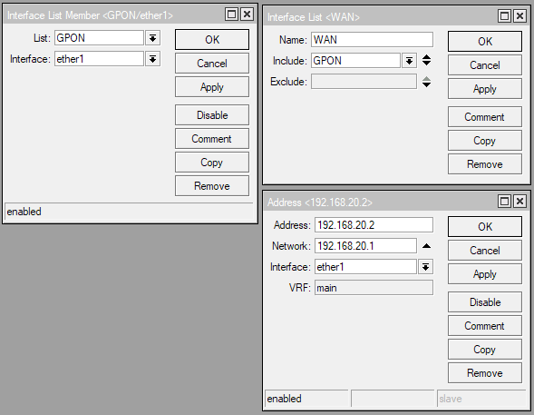Select the Network field with 192.168.20.1
This screenshot has width=534, height=415.
click(x=365, y=246)
